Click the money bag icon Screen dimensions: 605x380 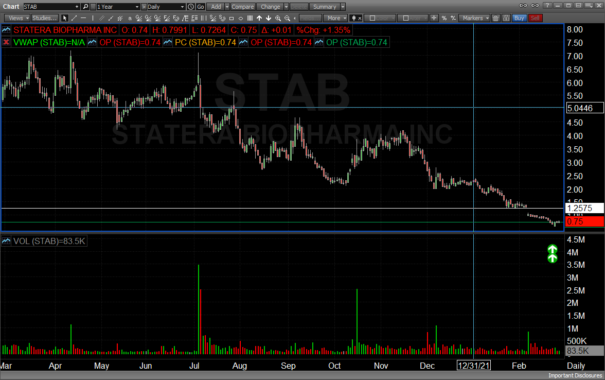[x=506, y=18]
